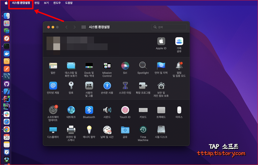
Task: Open Bluetooth preferences
Action: coord(89,110)
